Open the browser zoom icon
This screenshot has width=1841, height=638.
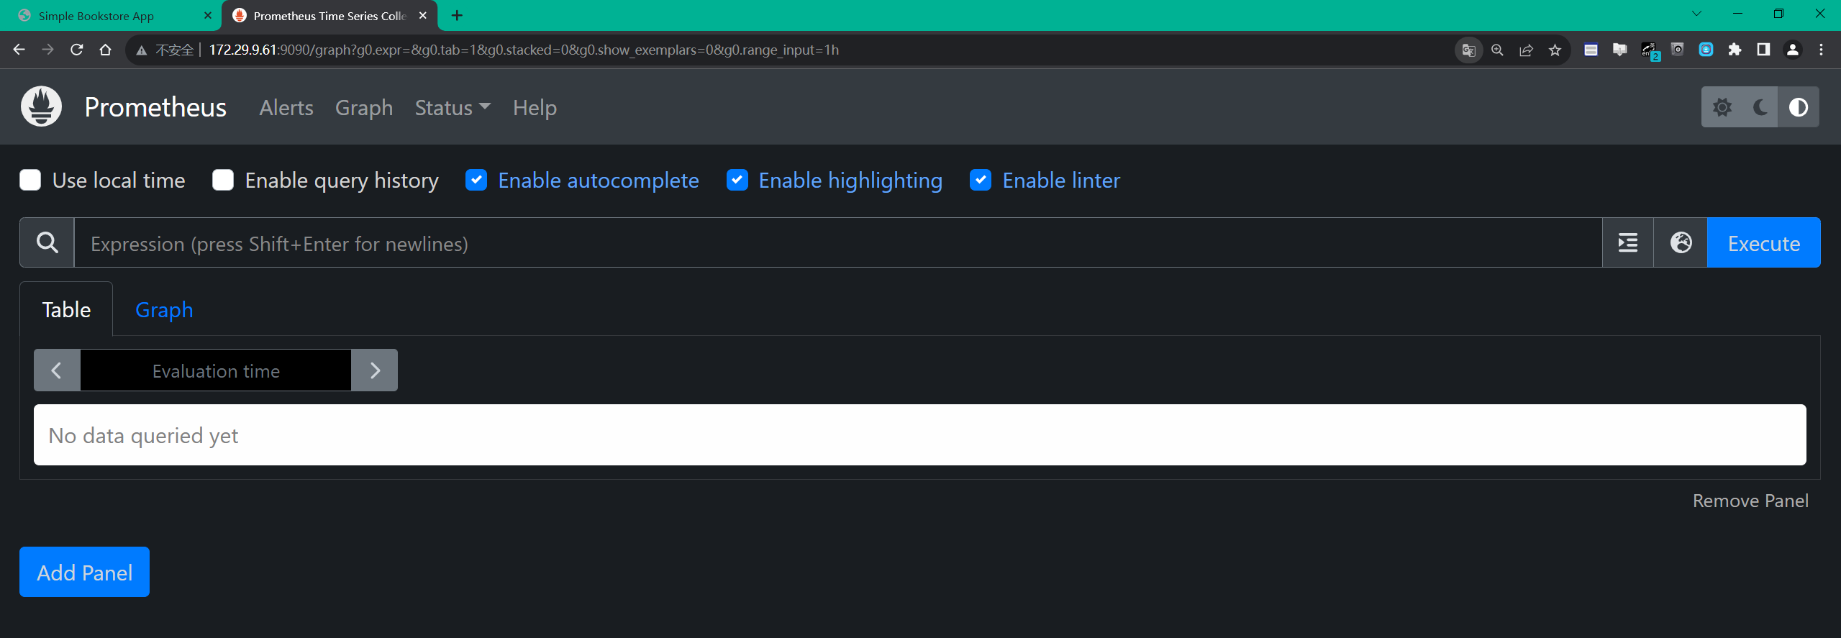click(x=1497, y=50)
